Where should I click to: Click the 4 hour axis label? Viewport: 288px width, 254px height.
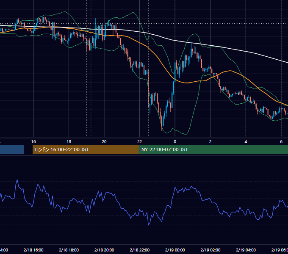tap(246, 142)
